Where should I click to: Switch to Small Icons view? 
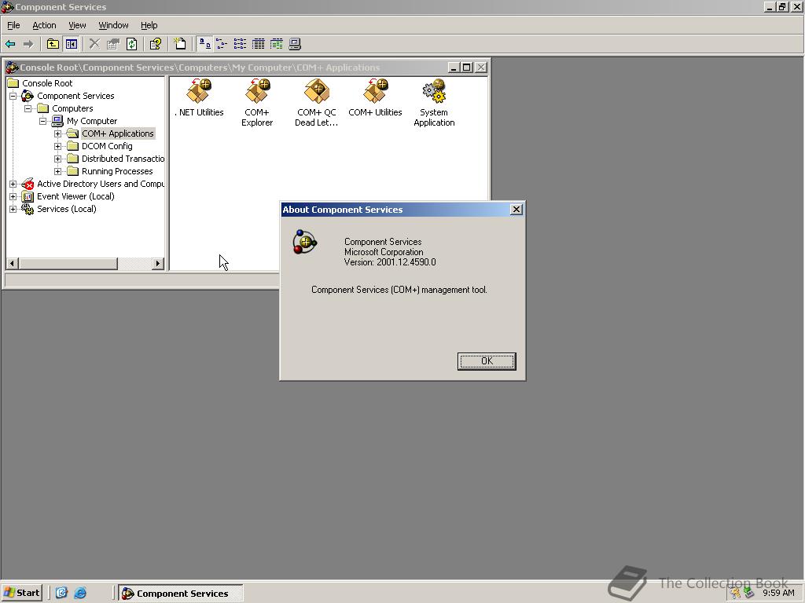point(222,44)
